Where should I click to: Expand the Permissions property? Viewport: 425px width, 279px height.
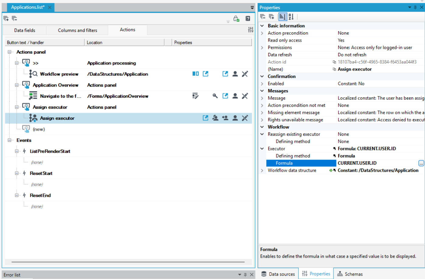click(x=262, y=47)
